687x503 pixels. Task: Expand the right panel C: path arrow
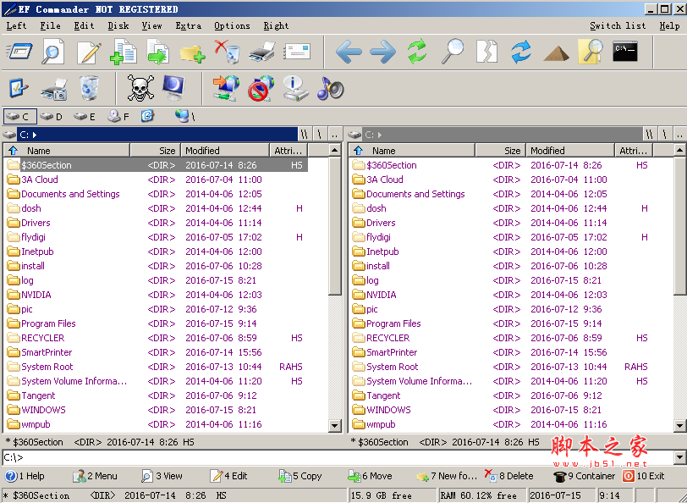click(380, 135)
